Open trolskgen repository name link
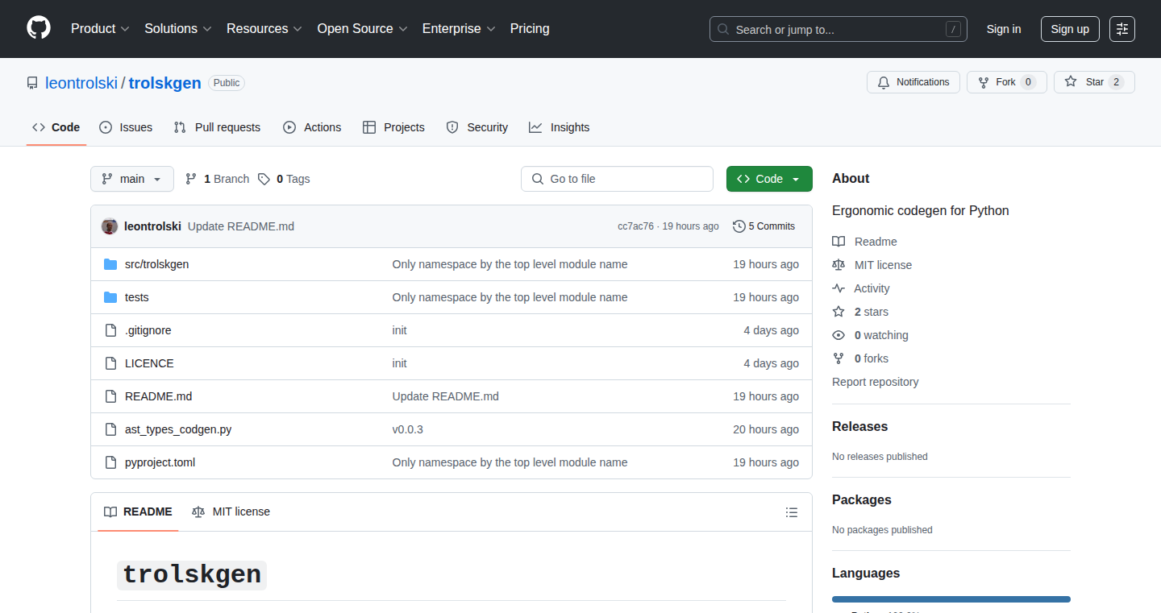1161x613 pixels. [165, 83]
